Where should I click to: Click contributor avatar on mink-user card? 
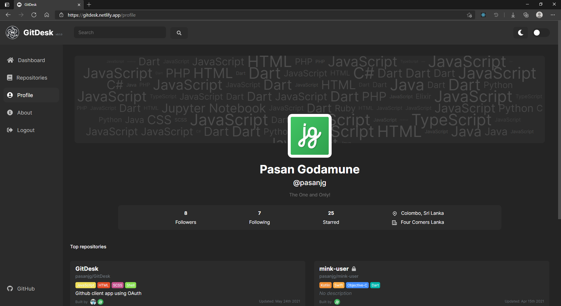point(337,302)
